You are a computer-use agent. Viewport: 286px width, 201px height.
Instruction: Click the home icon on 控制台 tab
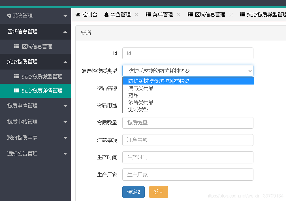pyautogui.click(x=78, y=15)
